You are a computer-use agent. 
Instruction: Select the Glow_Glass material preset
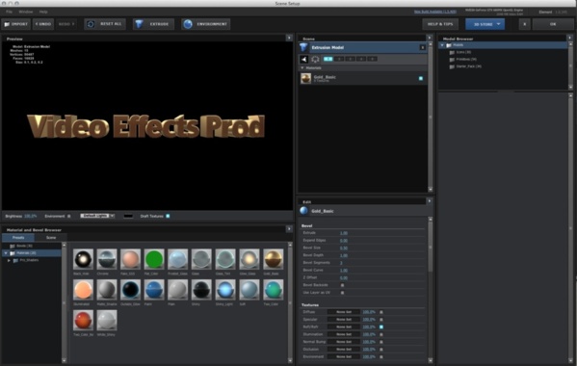tap(249, 259)
